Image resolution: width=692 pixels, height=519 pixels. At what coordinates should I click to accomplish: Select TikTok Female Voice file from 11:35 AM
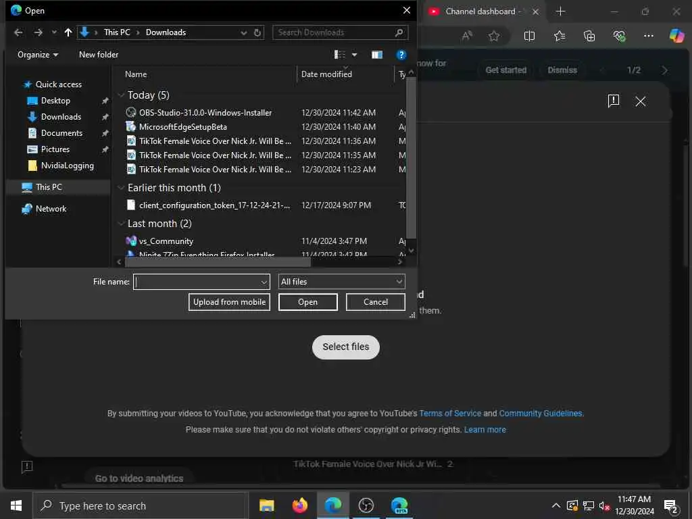coord(215,155)
